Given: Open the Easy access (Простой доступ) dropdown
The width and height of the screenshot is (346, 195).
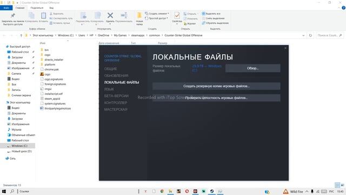Looking at the screenshot, I should coord(156,18).
